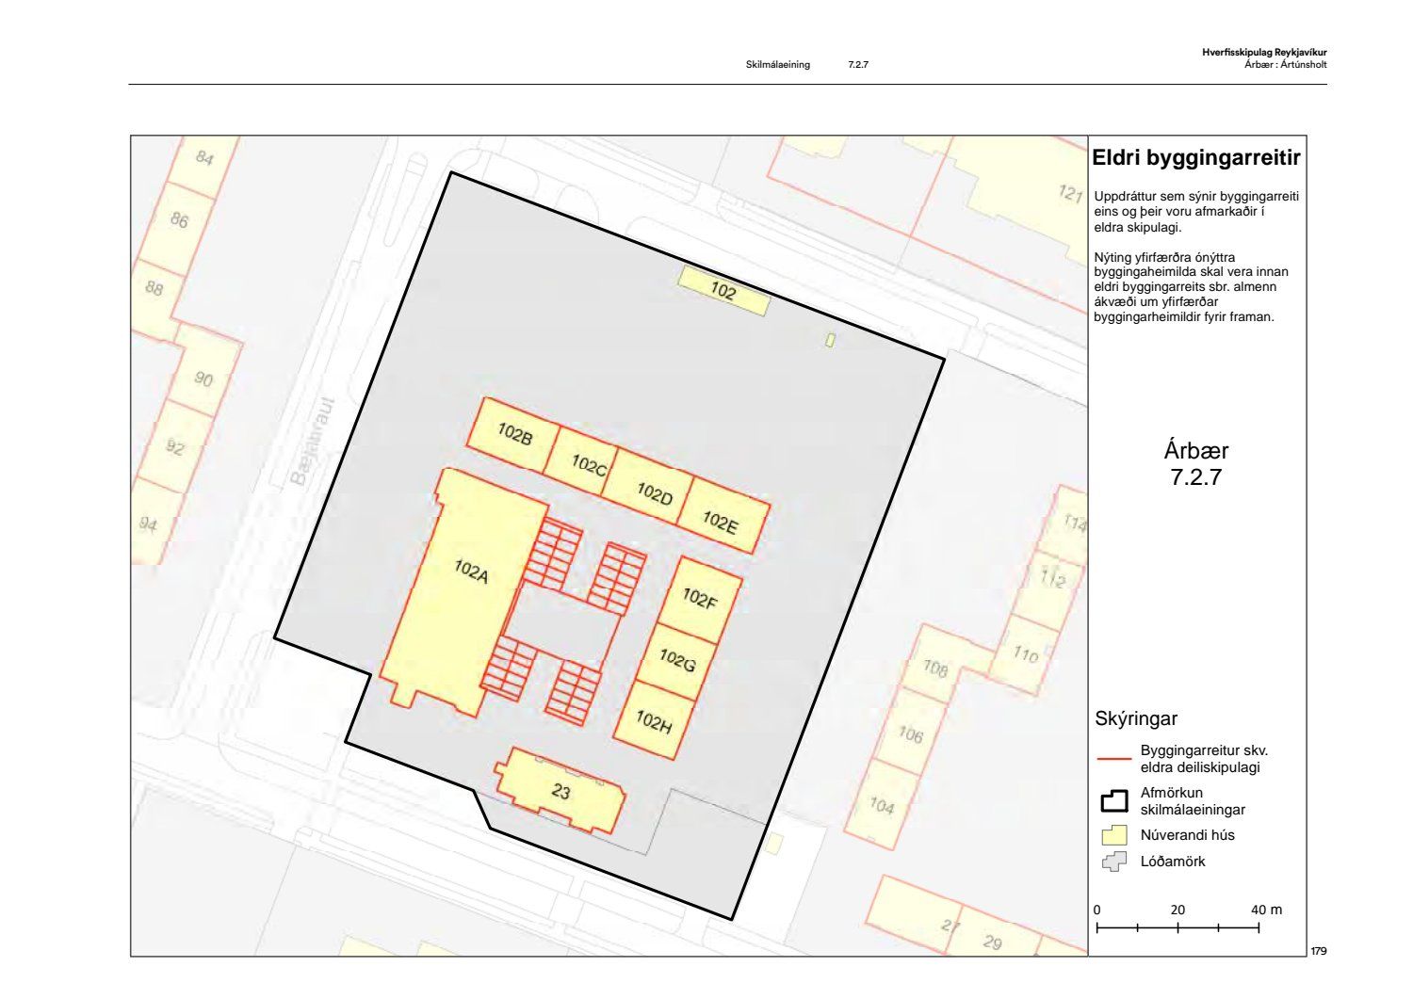Select building plot 102H
1413x999 pixels.
[x=654, y=722]
